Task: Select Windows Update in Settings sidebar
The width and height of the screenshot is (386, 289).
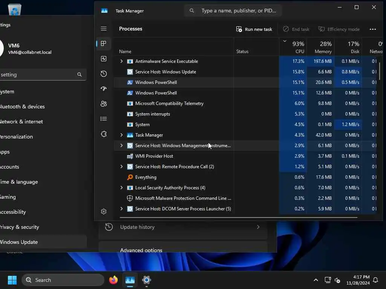Action: [43, 242]
